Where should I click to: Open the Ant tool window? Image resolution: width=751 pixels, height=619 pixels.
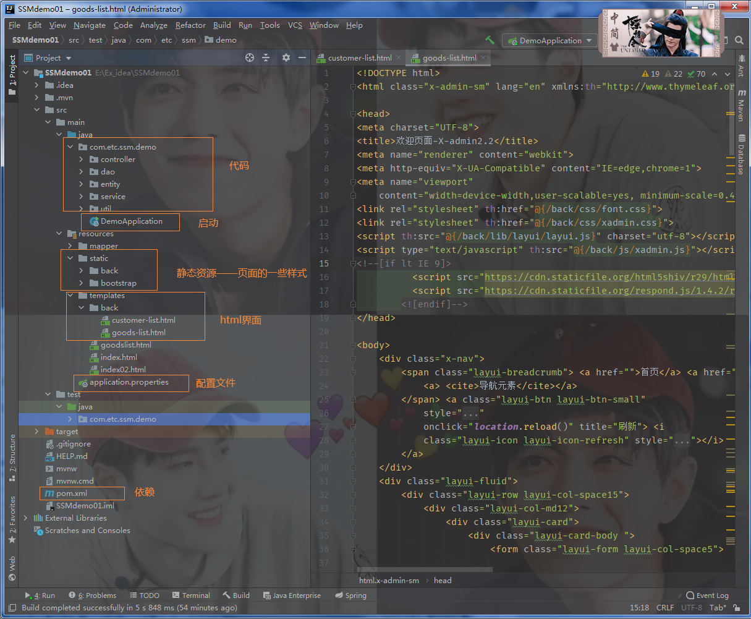click(740, 67)
